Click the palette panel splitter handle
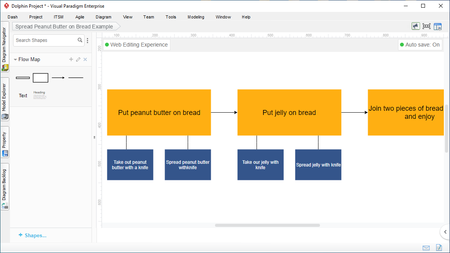This screenshot has width=450, height=253. point(94,137)
